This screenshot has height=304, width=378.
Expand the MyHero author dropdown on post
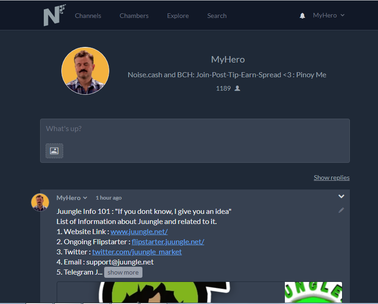(x=71, y=198)
